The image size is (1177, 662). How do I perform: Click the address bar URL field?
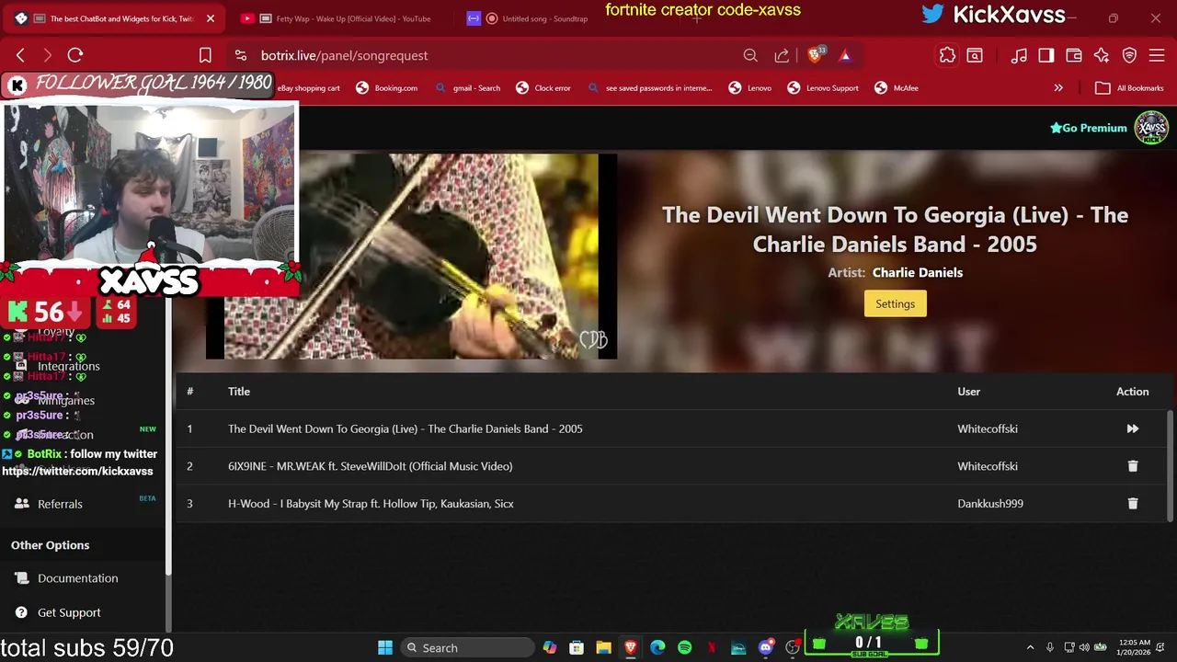point(487,55)
